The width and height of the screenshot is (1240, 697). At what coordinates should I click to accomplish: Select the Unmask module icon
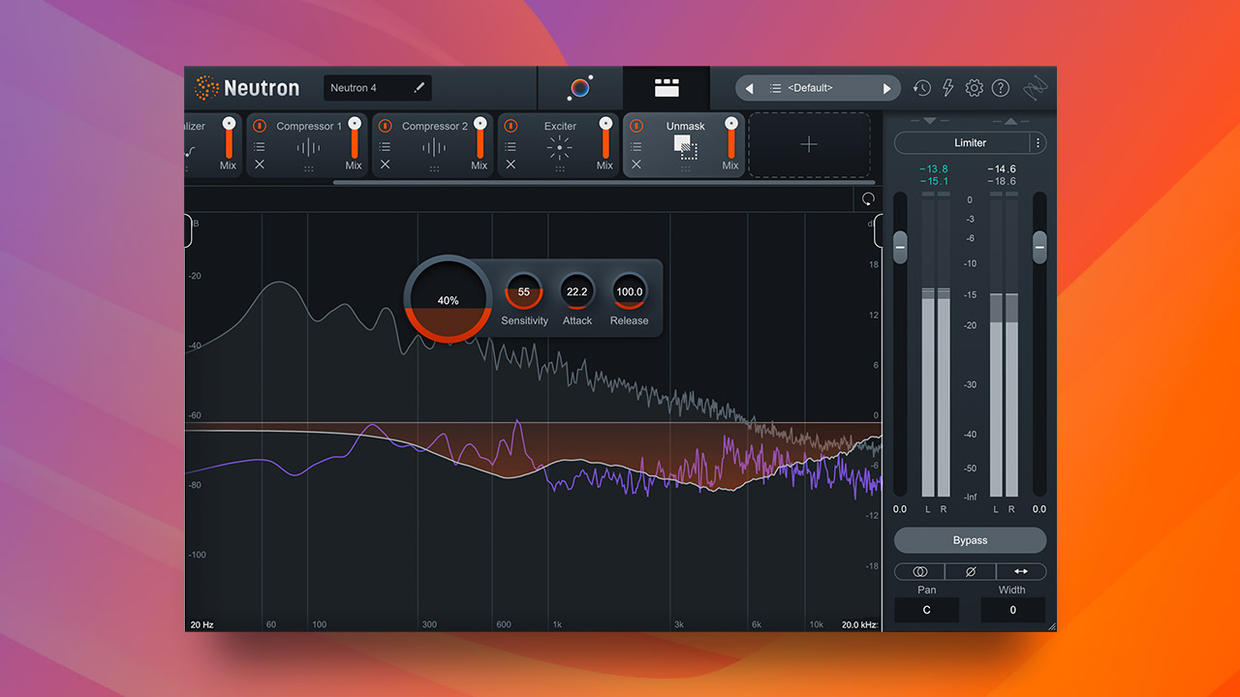(686, 146)
